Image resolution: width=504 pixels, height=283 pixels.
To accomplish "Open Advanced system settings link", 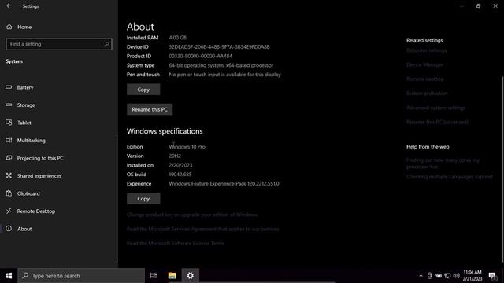I will pyautogui.click(x=435, y=108).
